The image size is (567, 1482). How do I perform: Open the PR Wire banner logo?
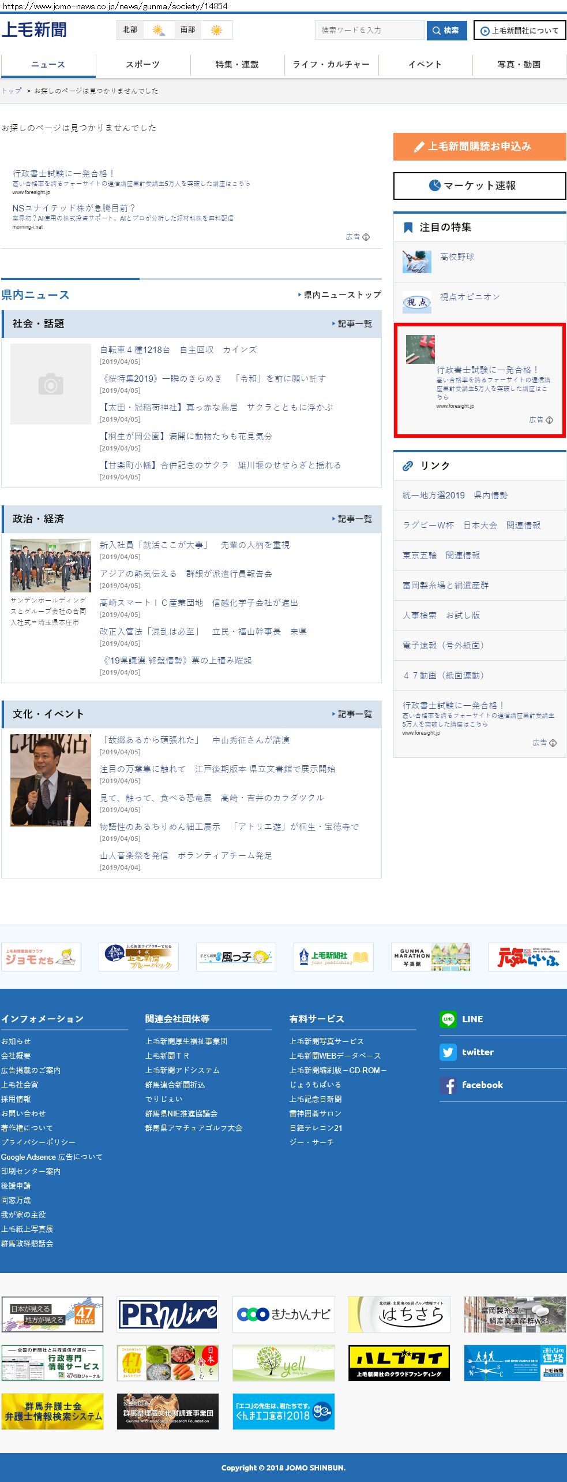click(x=168, y=1315)
